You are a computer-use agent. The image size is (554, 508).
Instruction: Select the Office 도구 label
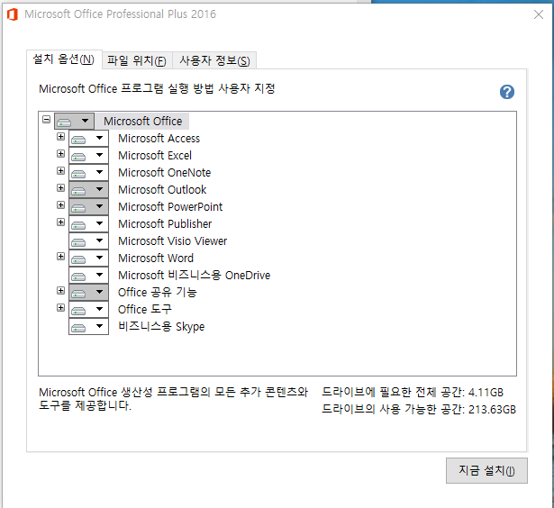pos(144,310)
